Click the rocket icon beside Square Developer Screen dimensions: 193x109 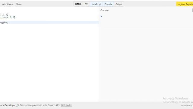(18, 105)
